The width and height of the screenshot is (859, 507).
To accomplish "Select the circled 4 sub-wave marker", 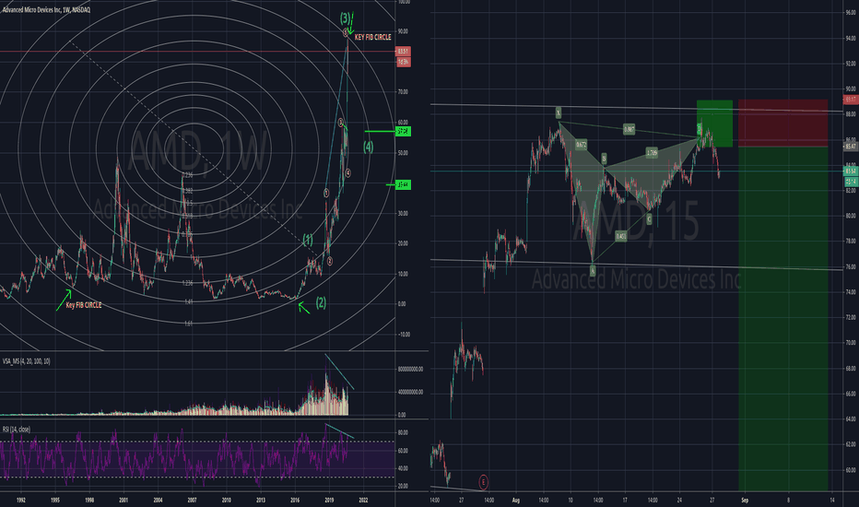I will [348, 173].
